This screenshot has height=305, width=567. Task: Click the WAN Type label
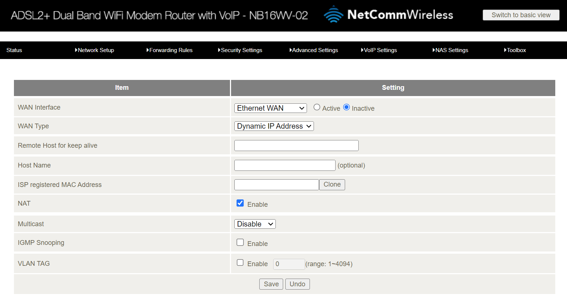click(33, 126)
